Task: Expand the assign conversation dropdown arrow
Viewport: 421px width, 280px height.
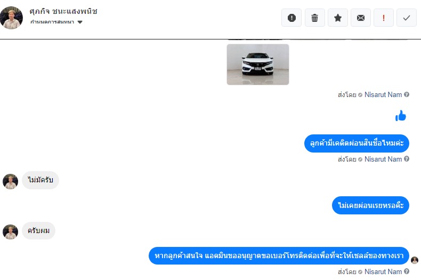Action: (x=80, y=22)
